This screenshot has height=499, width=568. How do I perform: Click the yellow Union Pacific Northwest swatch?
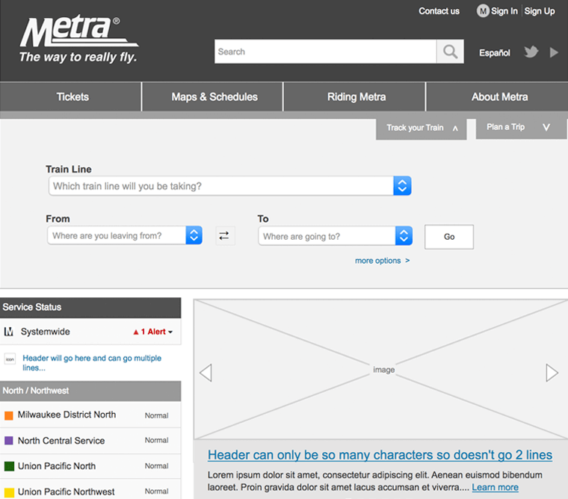coord(9,492)
